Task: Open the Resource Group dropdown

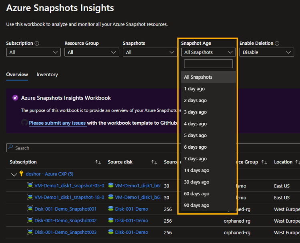Action: point(92,52)
